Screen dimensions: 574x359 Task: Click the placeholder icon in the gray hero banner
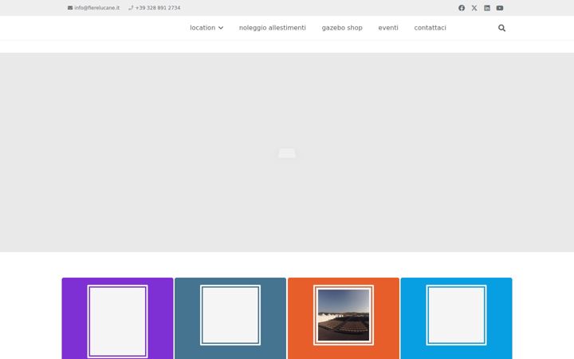point(287,152)
